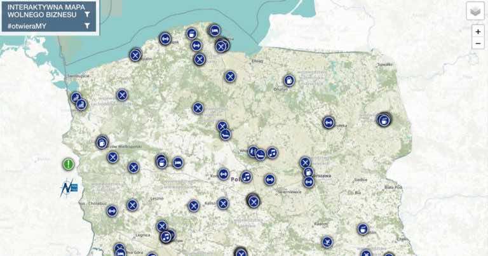
Task: Open the dumbbell marker below Warszawa bag marker
Action: 308,182
